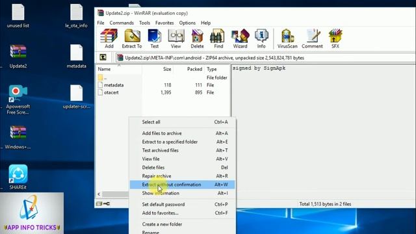Click the Test archive toolbar icon
This screenshot has width=416, height=234.
155,39
